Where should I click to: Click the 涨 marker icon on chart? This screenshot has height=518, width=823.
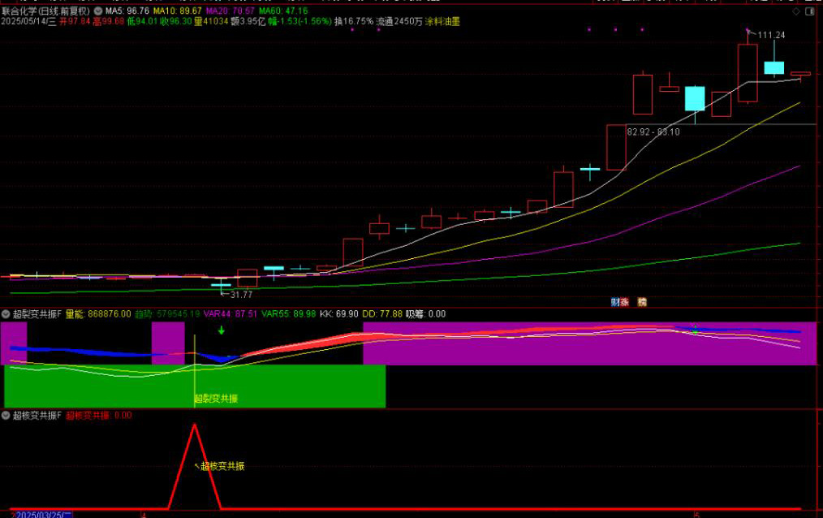(624, 301)
